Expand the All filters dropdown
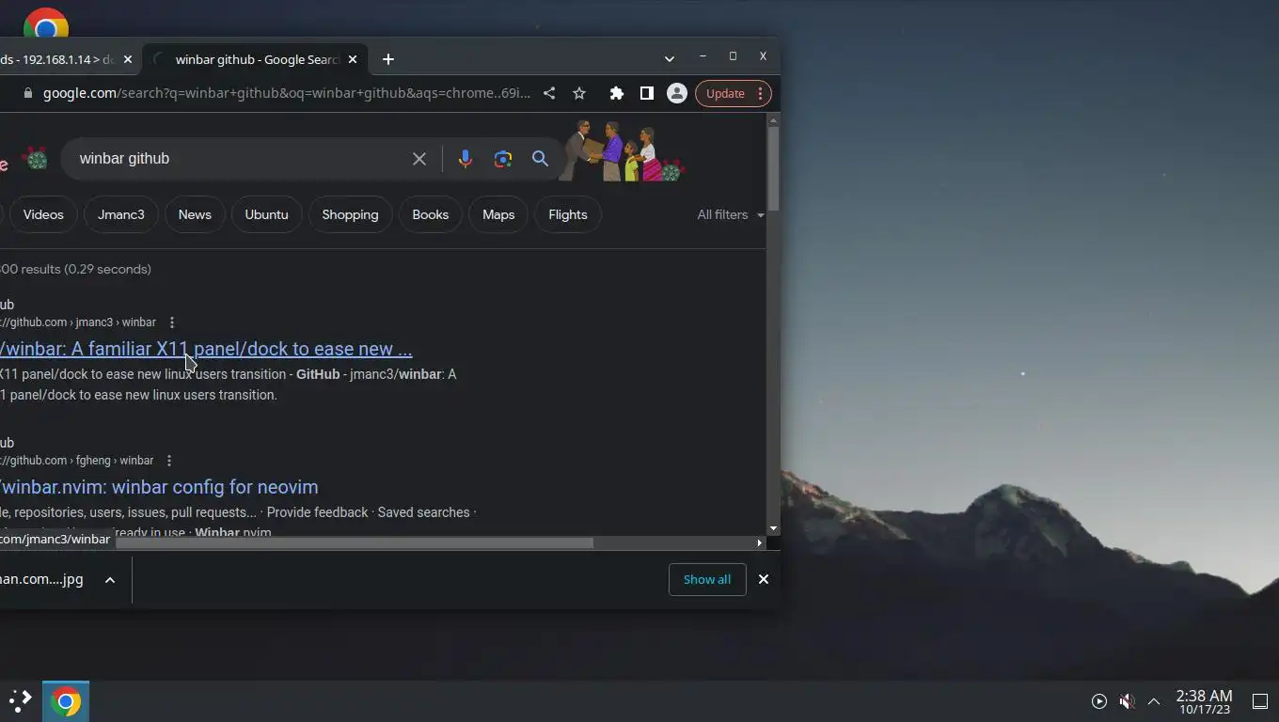 pyautogui.click(x=731, y=214)
